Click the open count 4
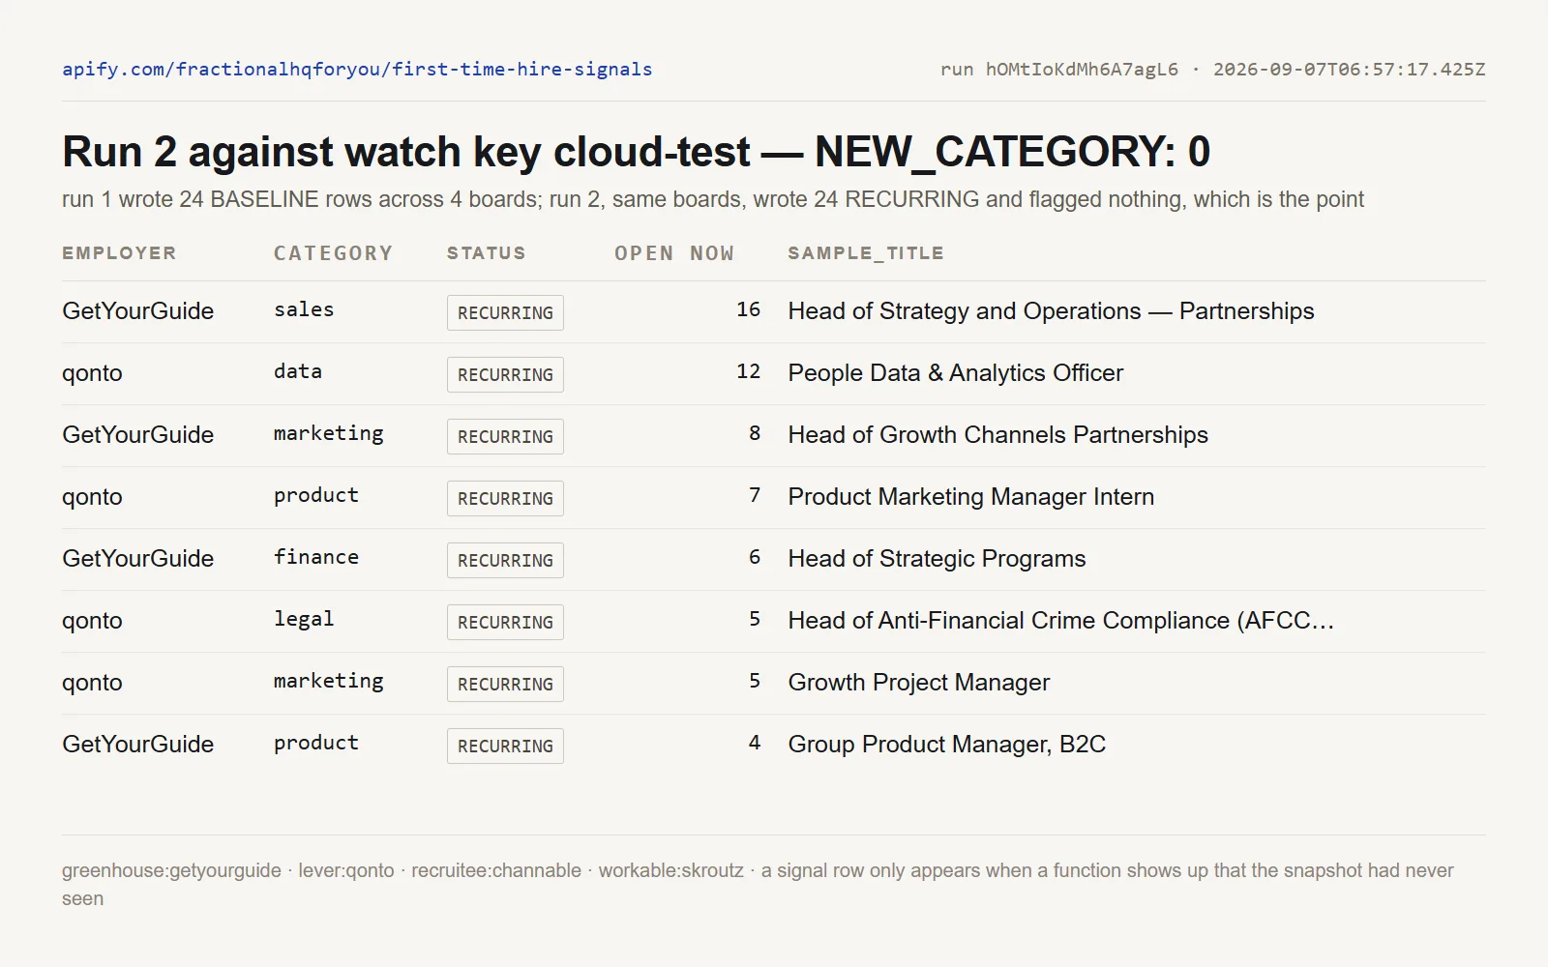The width and height of the screenshot is (1548, 967). pyautogui.click(x=755, y=743)
